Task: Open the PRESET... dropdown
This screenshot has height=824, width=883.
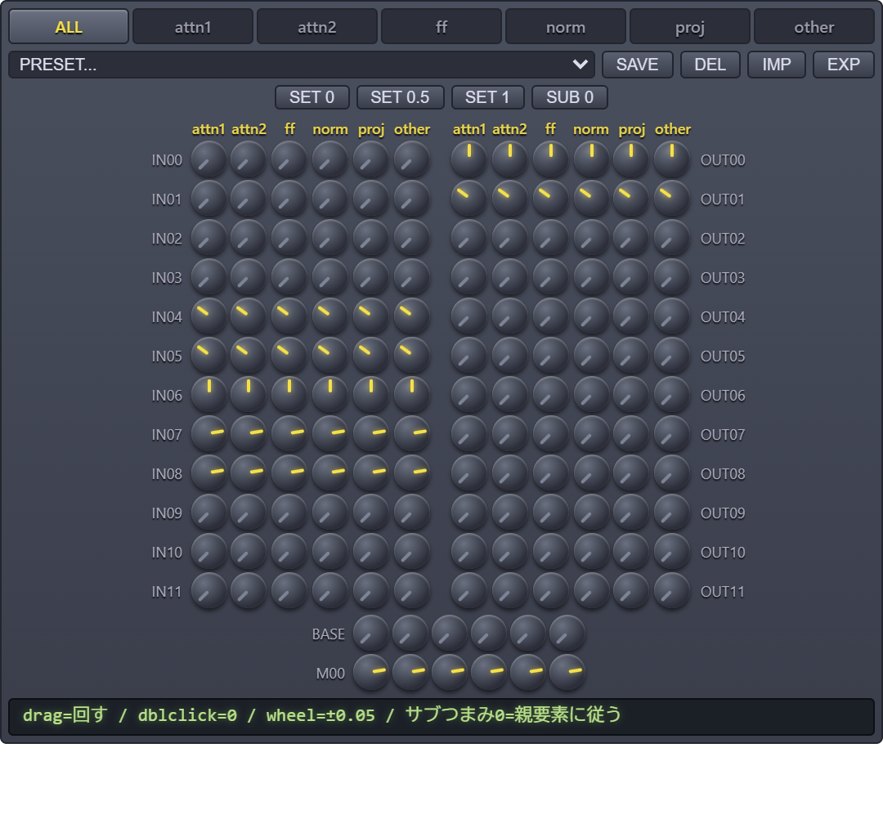Action: (x=302, y=65)
